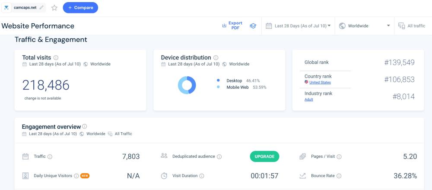Click the device distribution donut chart
This screenshot has width=432, height=190.
[x=187, y=84]
